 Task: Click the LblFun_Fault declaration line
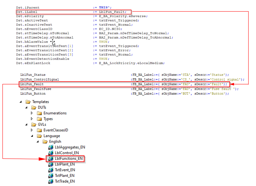click(124, 84)
